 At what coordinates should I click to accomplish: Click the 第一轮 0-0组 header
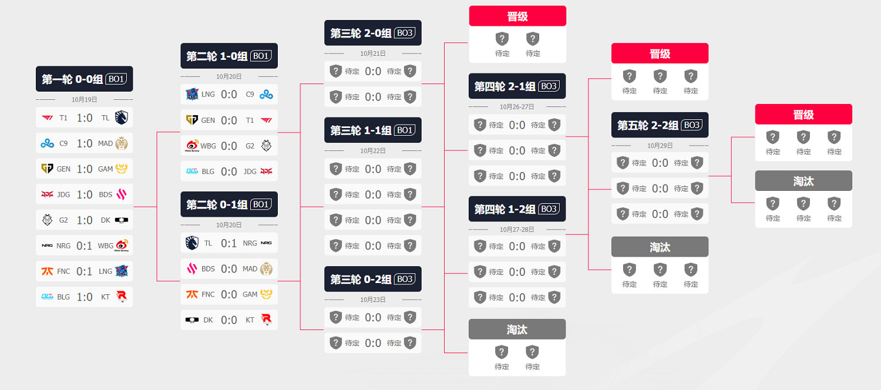pyautogui.click(x=84, y=79)
